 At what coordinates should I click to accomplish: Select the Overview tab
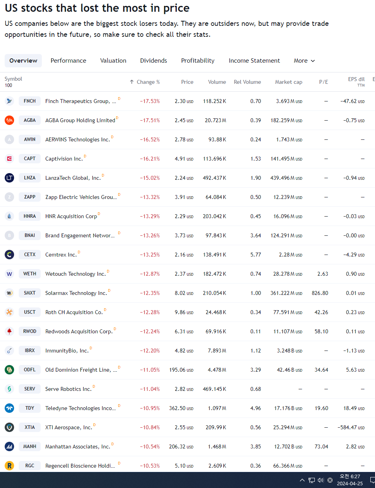[x=23, y=61]
